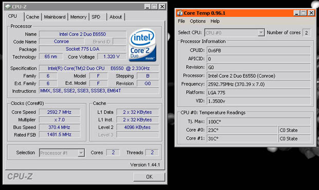Click the Core #1 'C0 State' field
This screenshot has width=319, height=190.
click(x=295, y=139)
